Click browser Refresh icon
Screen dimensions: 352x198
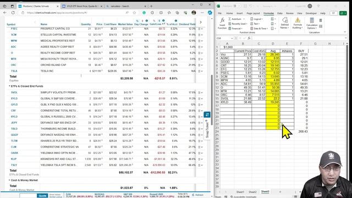[x=13, y=13]
